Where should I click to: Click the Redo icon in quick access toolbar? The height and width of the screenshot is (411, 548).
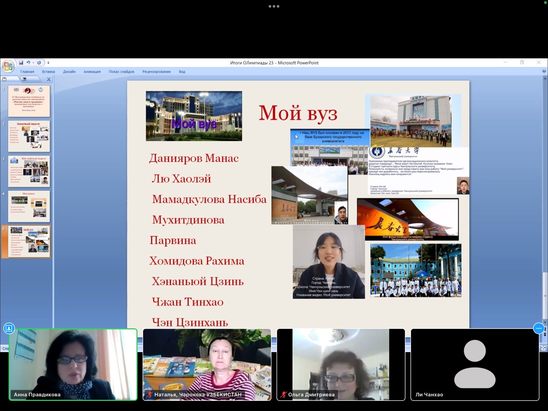(39, 63)
